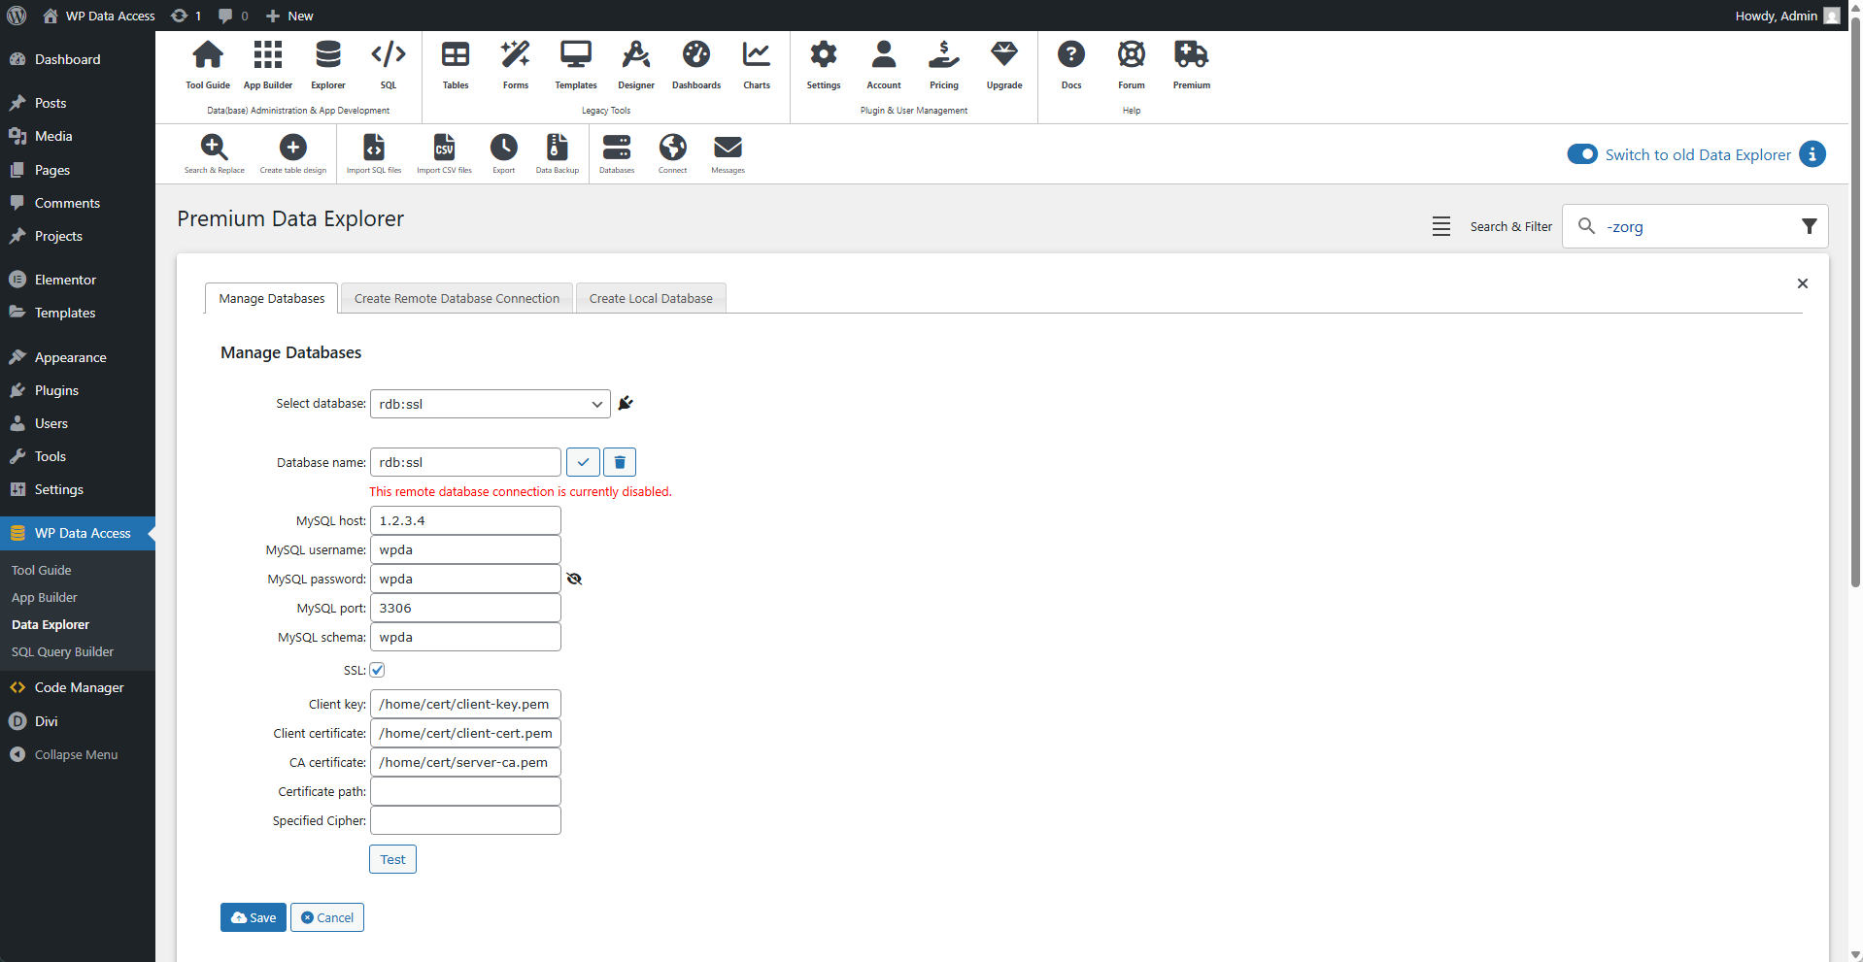Click the Import CSV files icon
The height and width of the screenshot is (962, 1863).
coord(444,150)
